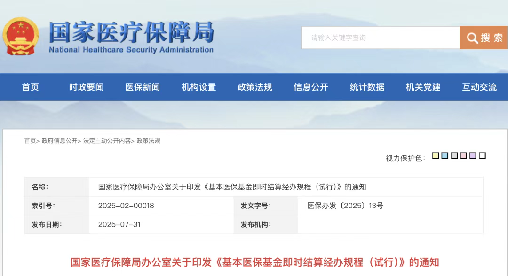Screen dimensions: 508x276
Task: Click the publish date 2025-07-31
Action: (x=119, y=224)
